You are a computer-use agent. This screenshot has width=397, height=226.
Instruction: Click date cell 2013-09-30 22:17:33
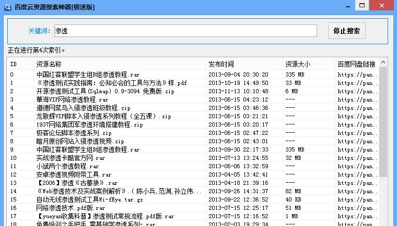point(238,149)
